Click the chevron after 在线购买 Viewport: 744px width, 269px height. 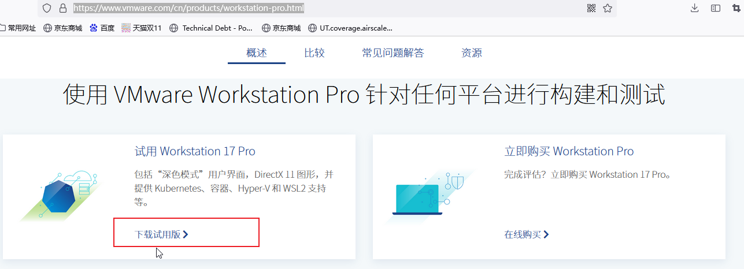click(546, 234)
